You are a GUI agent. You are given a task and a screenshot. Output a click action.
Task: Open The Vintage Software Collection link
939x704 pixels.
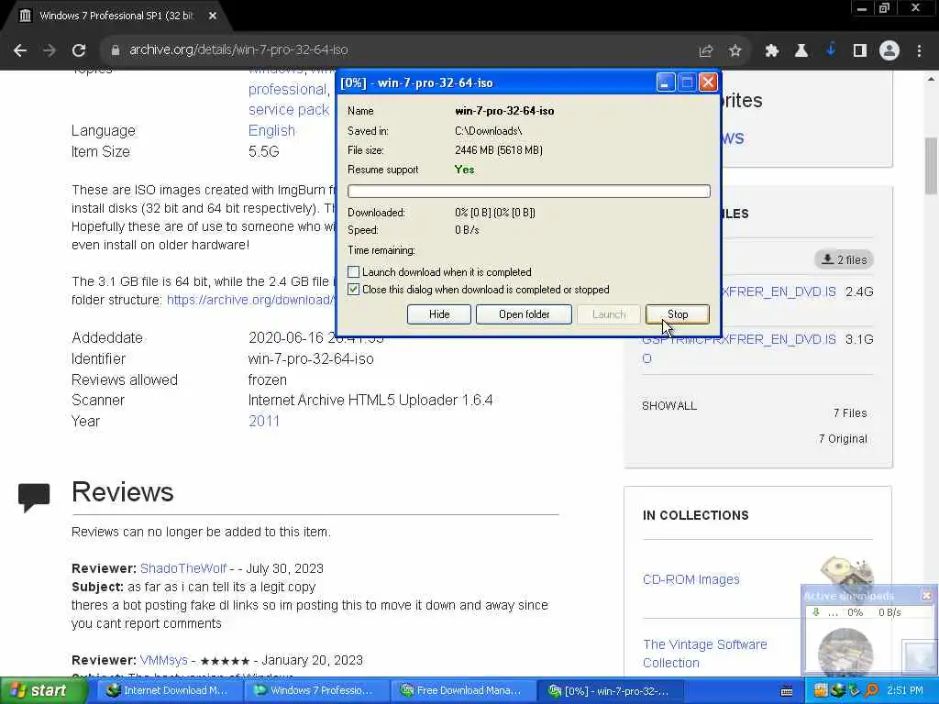tap(705, 654)
